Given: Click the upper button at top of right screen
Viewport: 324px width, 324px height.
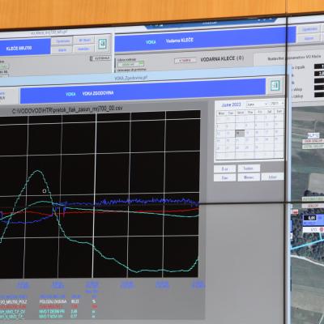Looking at the screenshot, I should coord(309,29).
